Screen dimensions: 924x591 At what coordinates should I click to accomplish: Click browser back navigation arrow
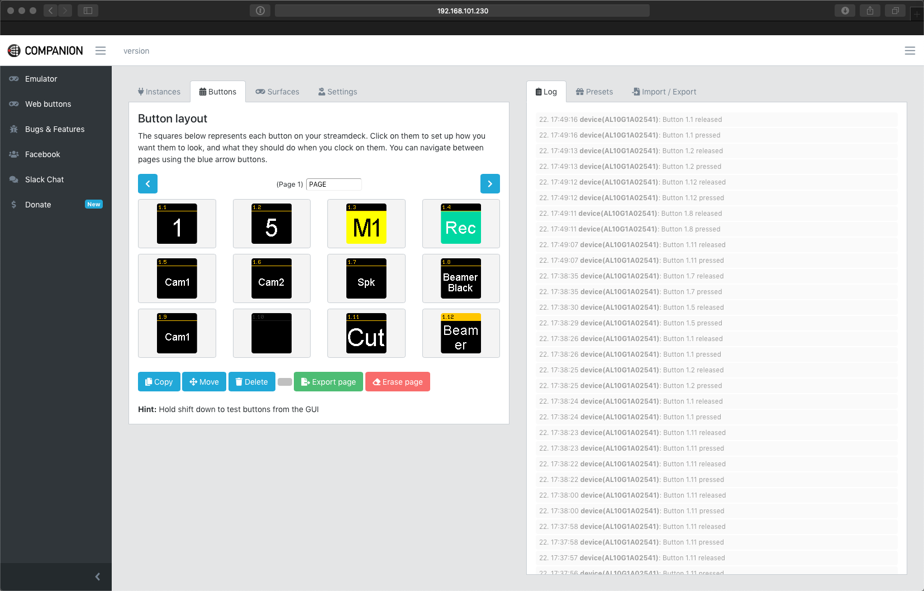[50, 11]
